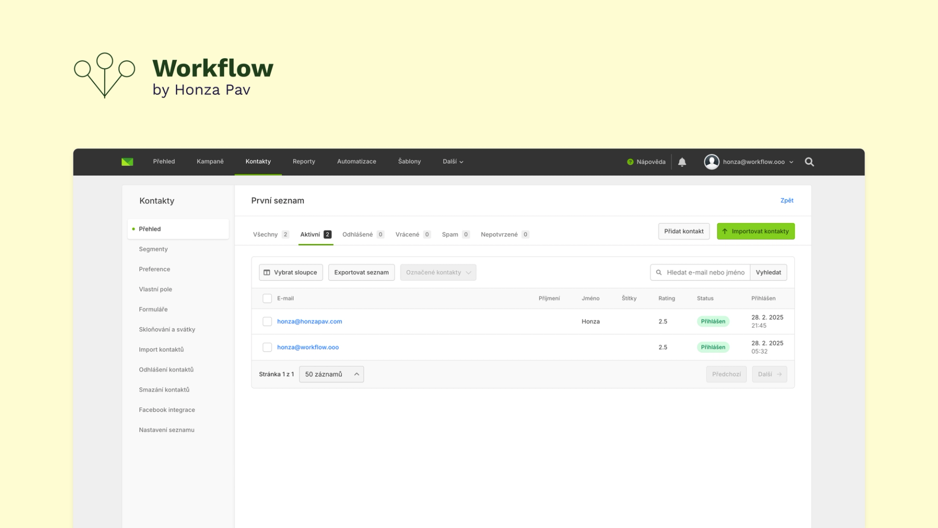Check the honza@workflow.ooo row checkbox
This screenshot has width=938, height=528.
point(267,347)
